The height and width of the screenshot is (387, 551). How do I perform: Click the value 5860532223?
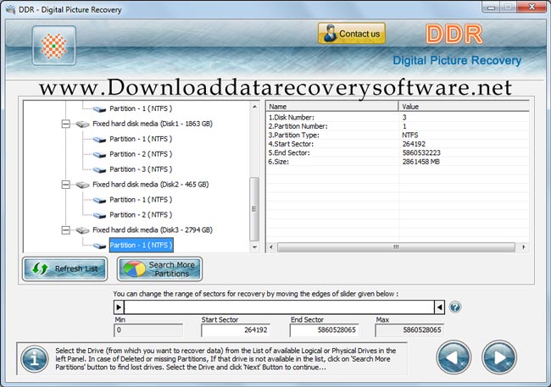[421, 152]
